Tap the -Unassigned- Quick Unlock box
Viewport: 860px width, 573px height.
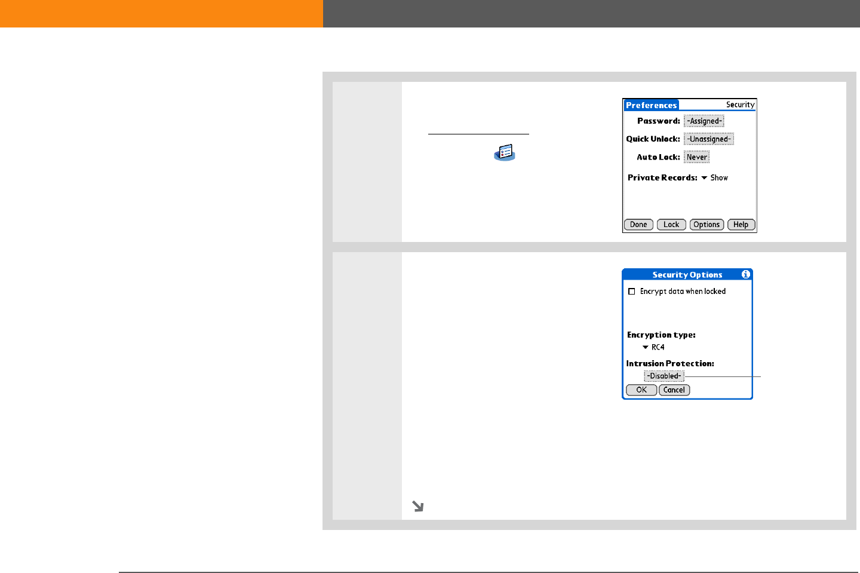click(x=709, y=139)
